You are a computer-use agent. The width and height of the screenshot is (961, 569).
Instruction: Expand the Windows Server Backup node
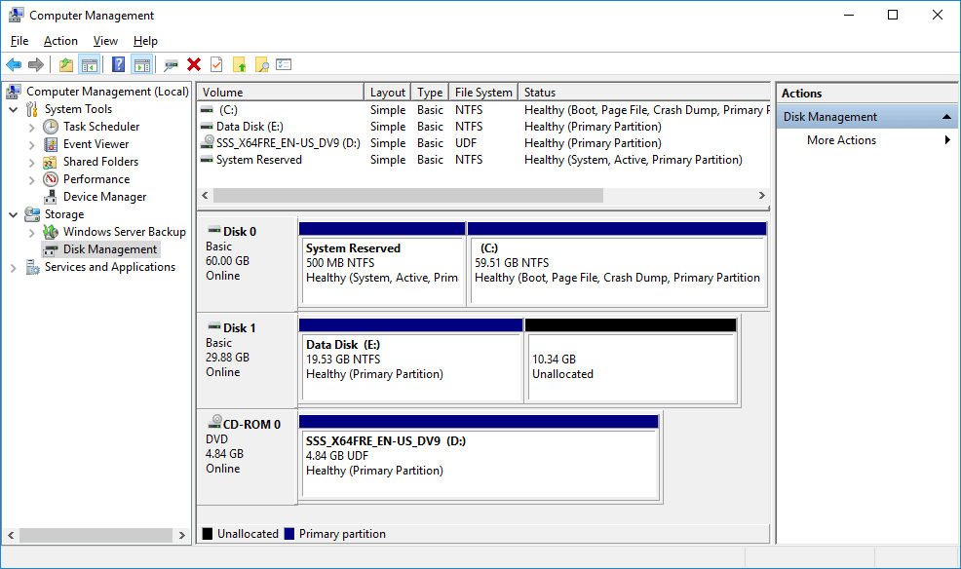tap(32, 233)
